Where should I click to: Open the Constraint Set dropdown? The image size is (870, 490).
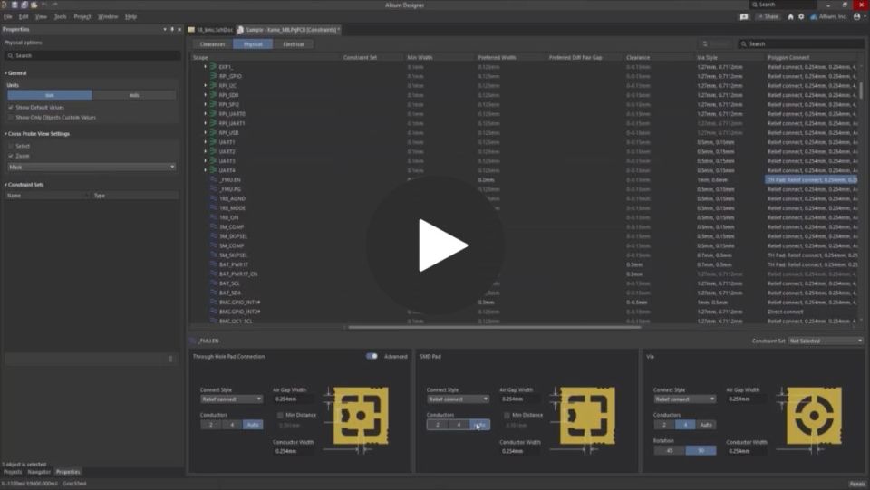coord(826,341)
